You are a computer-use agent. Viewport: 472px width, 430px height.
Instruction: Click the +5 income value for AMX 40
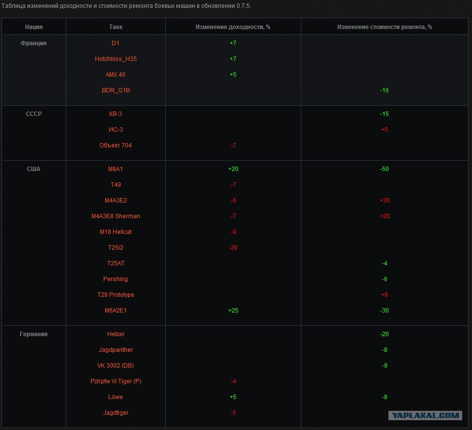coord(233,74)
